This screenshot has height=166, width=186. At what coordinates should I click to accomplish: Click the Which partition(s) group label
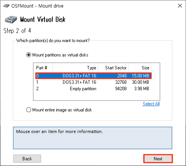pos(53,41)
